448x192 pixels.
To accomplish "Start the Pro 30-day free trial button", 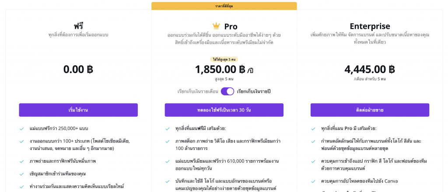I will click(224, 110).
